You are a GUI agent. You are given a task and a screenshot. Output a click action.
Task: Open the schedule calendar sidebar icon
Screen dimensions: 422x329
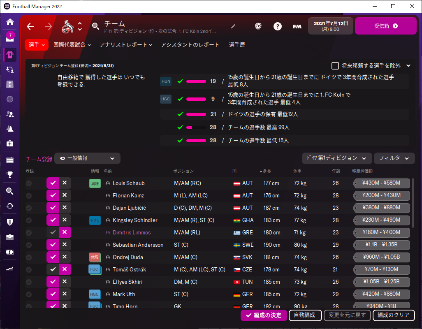point(10,160)
